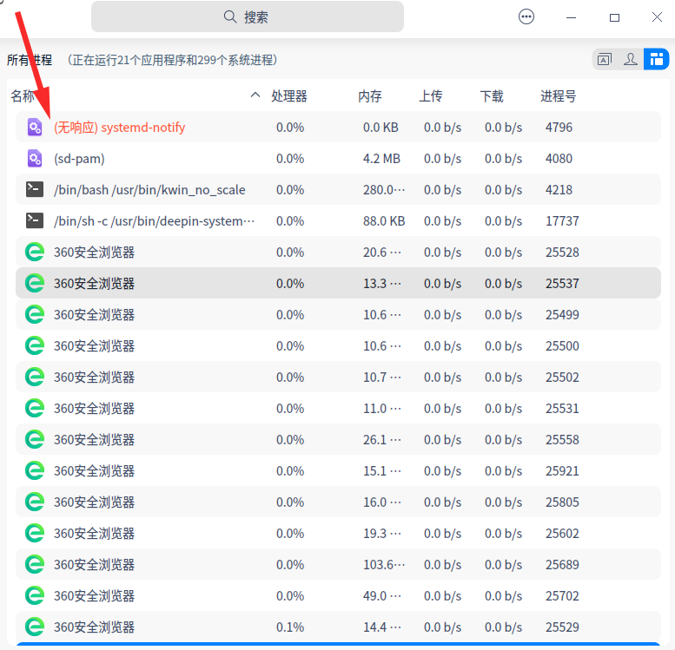The image size is (675, 650).
Task: Click 360 browser icon for PID 25805
Action: (x=35, y=502)
